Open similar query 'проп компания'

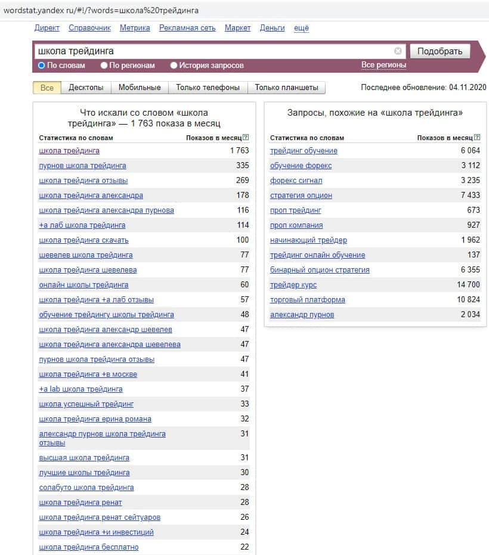coord(296,225)
